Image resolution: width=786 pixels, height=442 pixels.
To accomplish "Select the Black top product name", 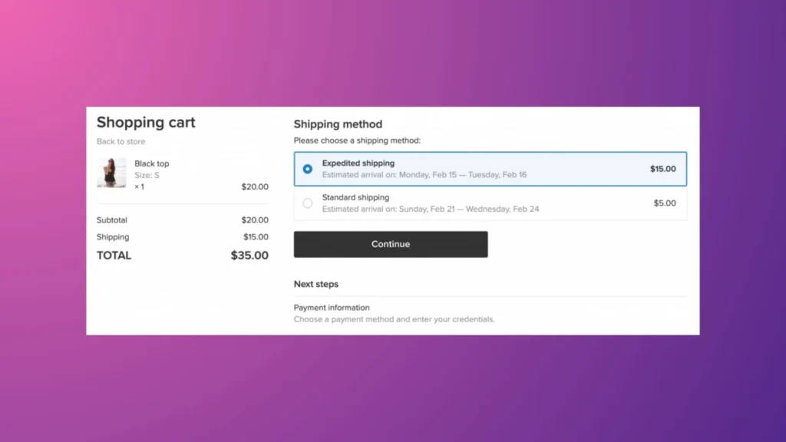I will (152, 163).
